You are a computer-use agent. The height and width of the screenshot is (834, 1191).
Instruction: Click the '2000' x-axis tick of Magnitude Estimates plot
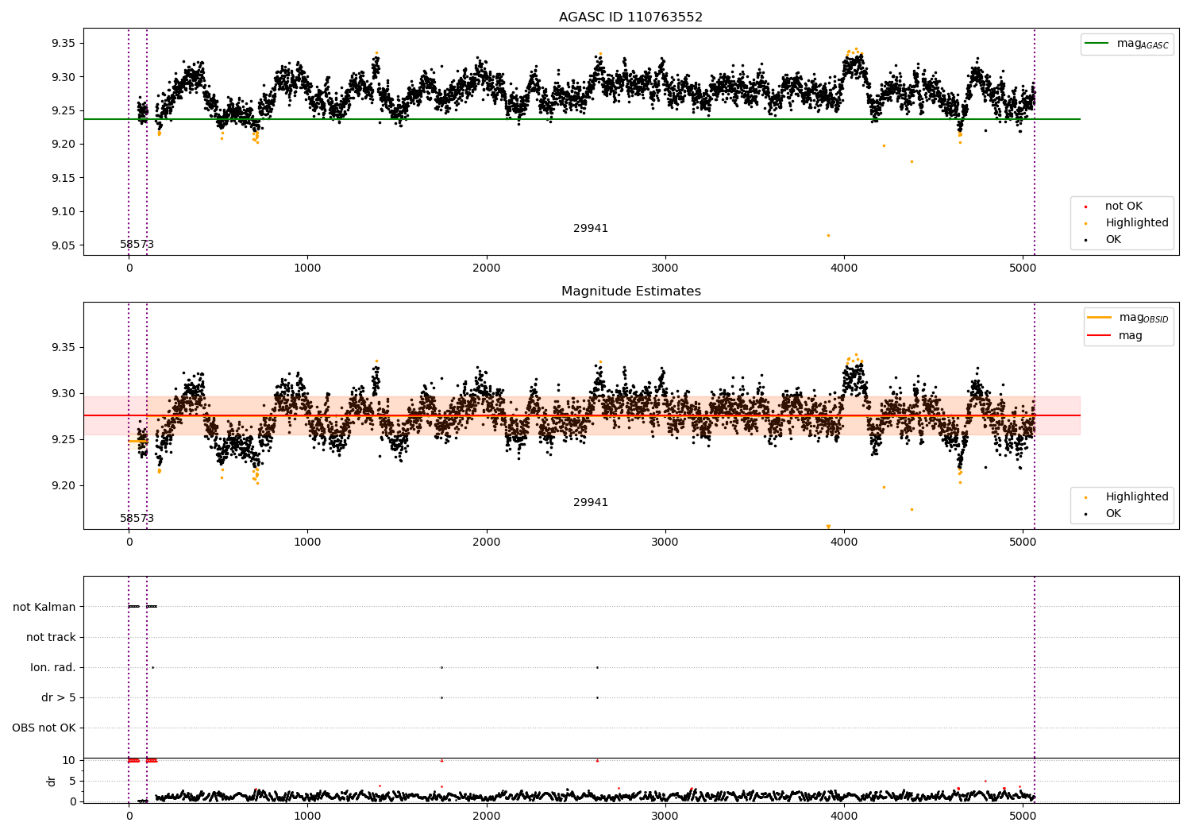pos(486,542)
